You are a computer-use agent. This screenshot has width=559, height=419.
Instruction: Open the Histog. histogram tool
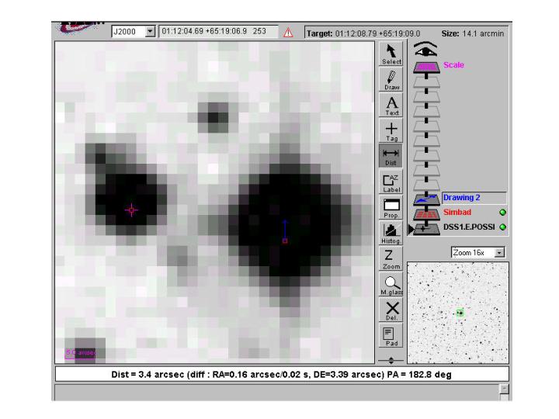(x=392, y=232)
